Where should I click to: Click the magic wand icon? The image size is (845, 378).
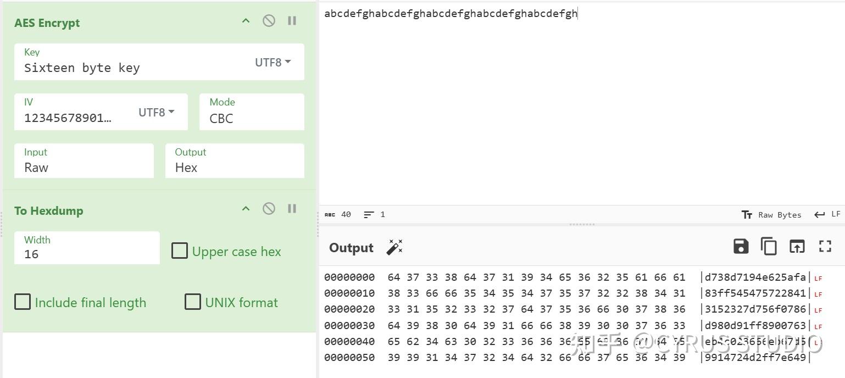[x=394, y=247]
